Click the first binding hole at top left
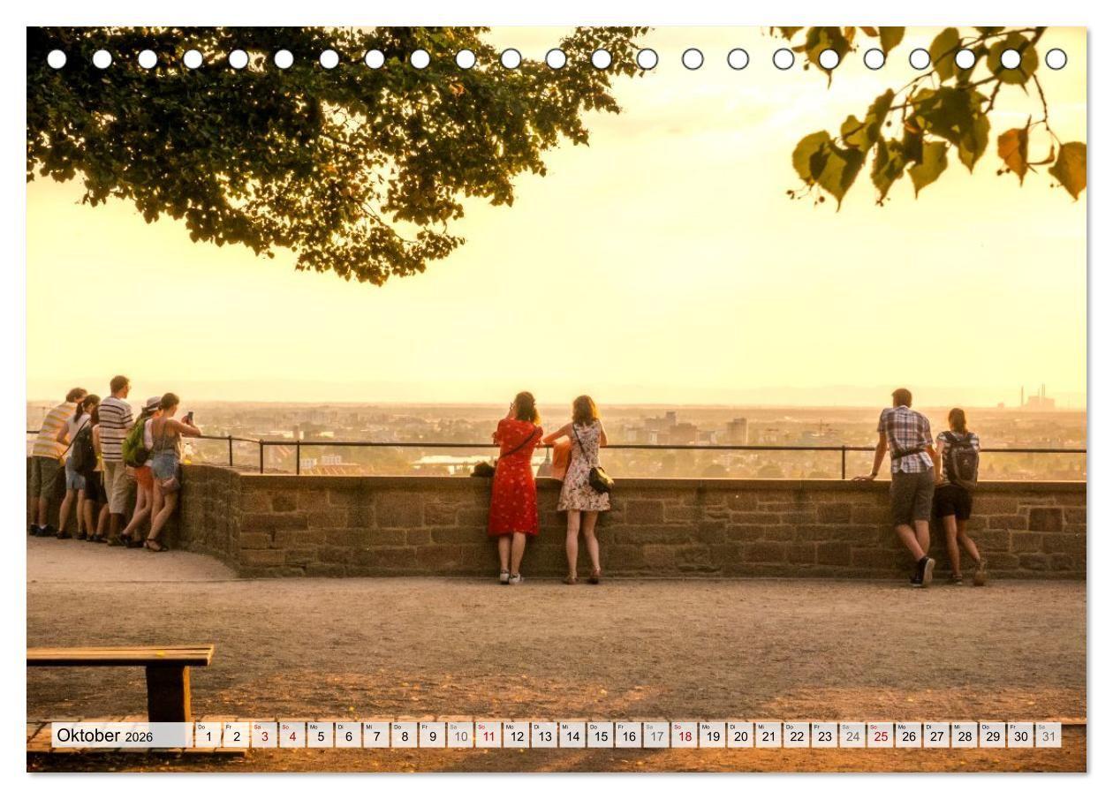1113x799 pixels. click(57, 59)
